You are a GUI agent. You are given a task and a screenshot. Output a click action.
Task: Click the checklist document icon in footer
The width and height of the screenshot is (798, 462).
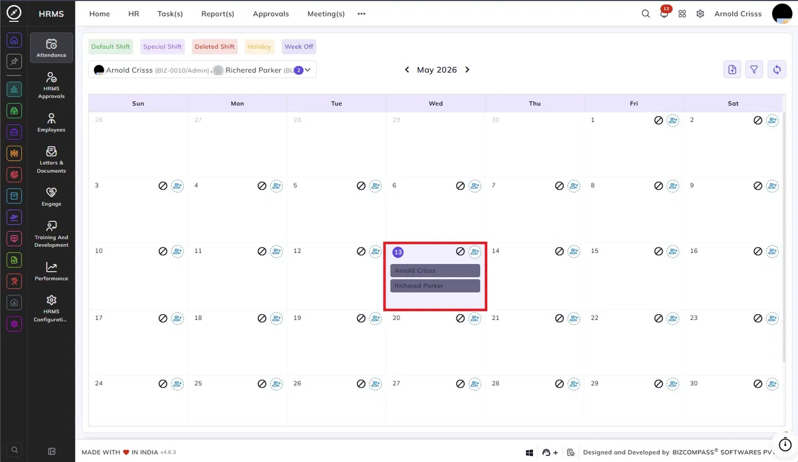click(571, 452)
